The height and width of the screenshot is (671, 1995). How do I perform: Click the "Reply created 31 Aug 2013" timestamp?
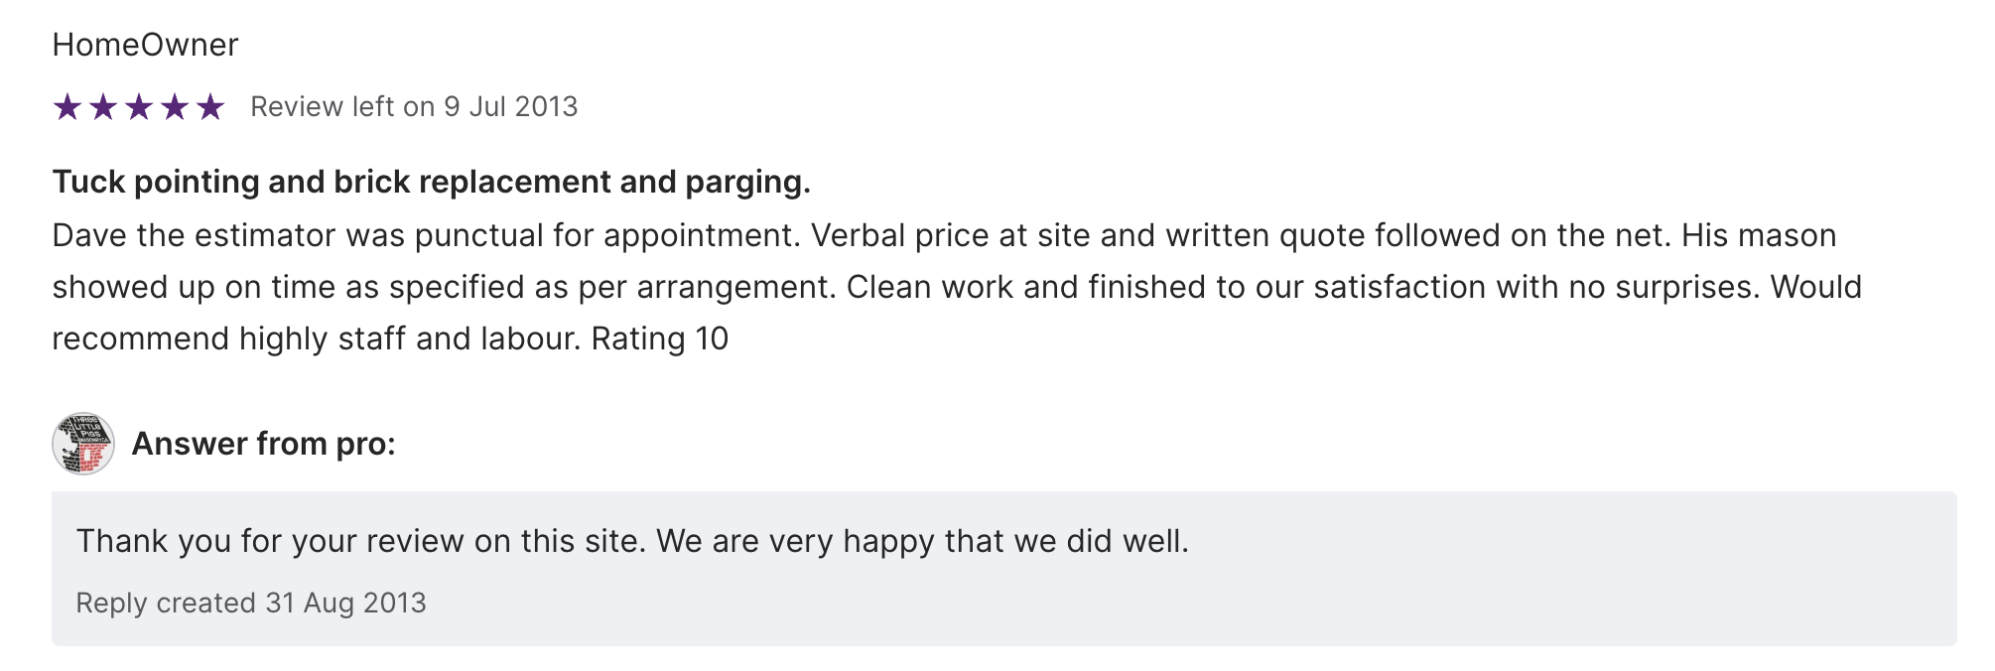click(251, 604)
